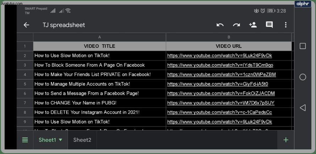Undo the last action
Screen dimensions: 316x154
(220, 25)
